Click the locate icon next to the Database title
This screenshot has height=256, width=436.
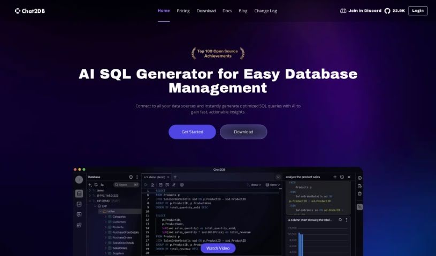[131, 177]
